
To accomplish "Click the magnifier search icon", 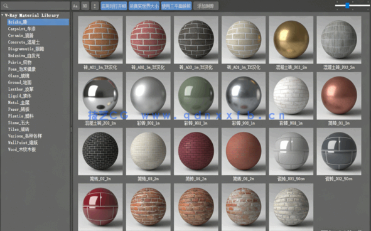I will click(x=6, y=6).
